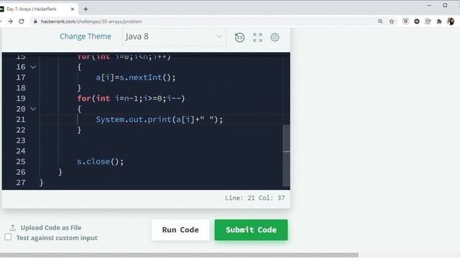Viewport: 460px width, 258px height.
Task: Open editor settings gear icon
Action: (x=275, y=37)
